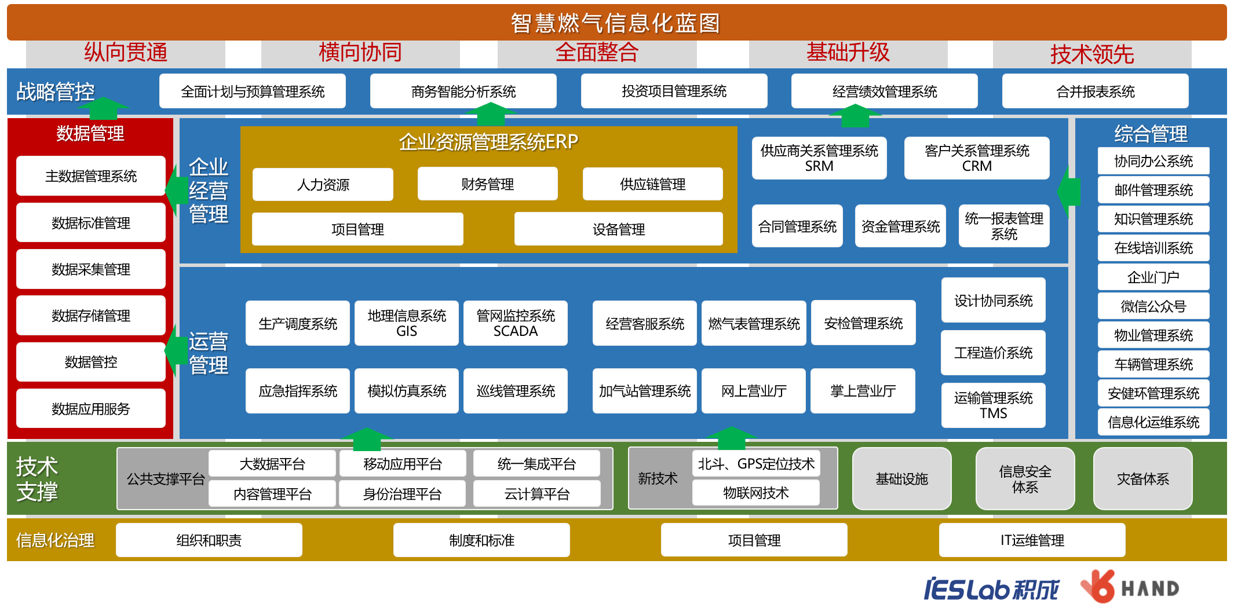
Task: Click green up arrow above 北斗、GPS定位技术
Action: point(731,438)
